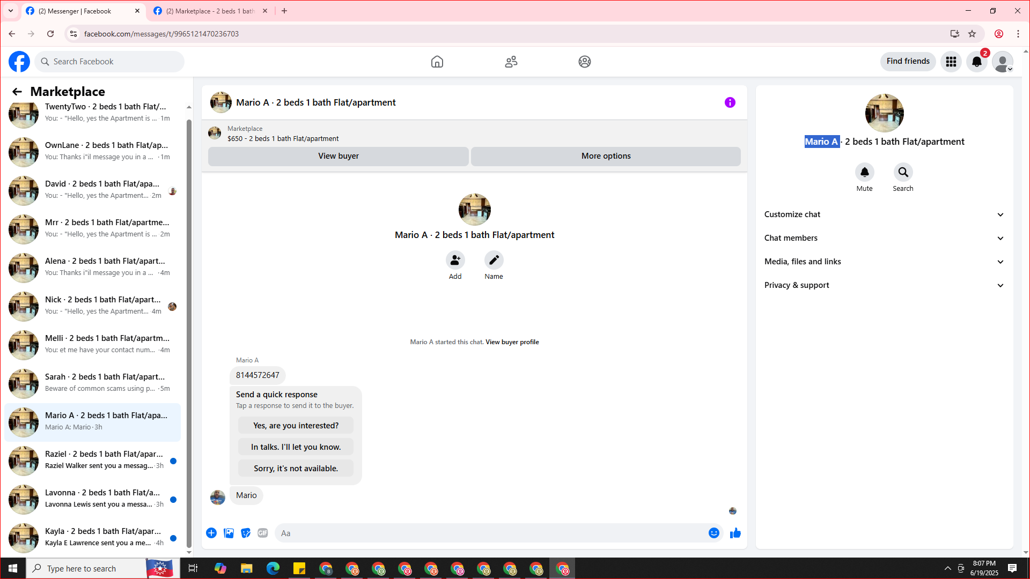Open David conversation
The image size is (1030, 579).
coord(93,190)
